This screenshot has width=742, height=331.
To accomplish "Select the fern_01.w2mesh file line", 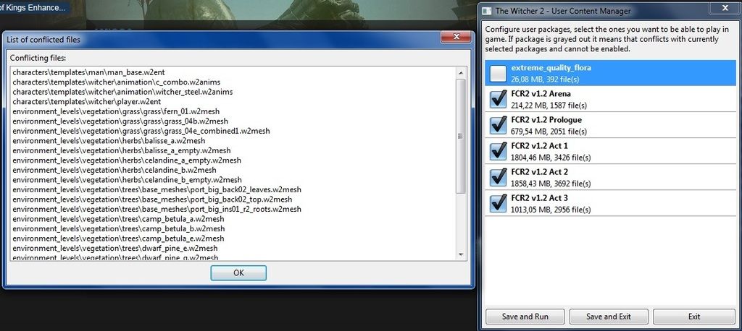I will click(x=116, y=111).
